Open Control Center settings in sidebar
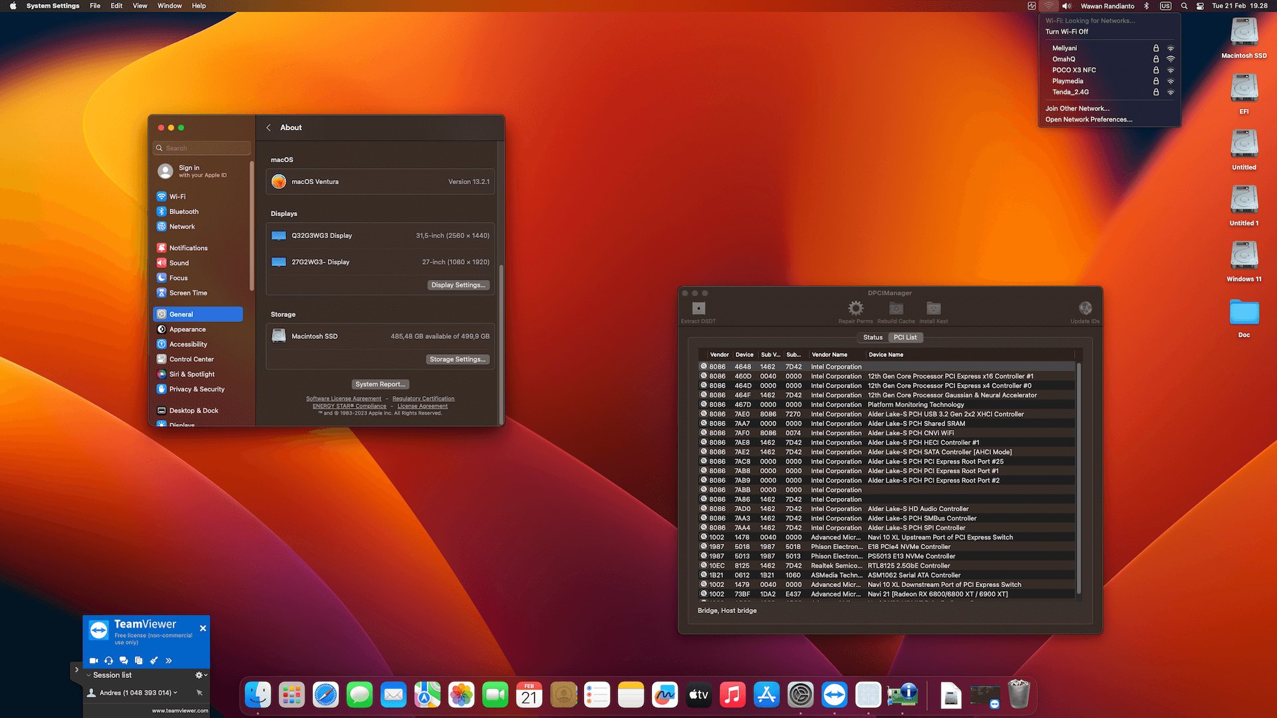The height and width of the screenshot is (718, 1277). (x=199, y=360)
